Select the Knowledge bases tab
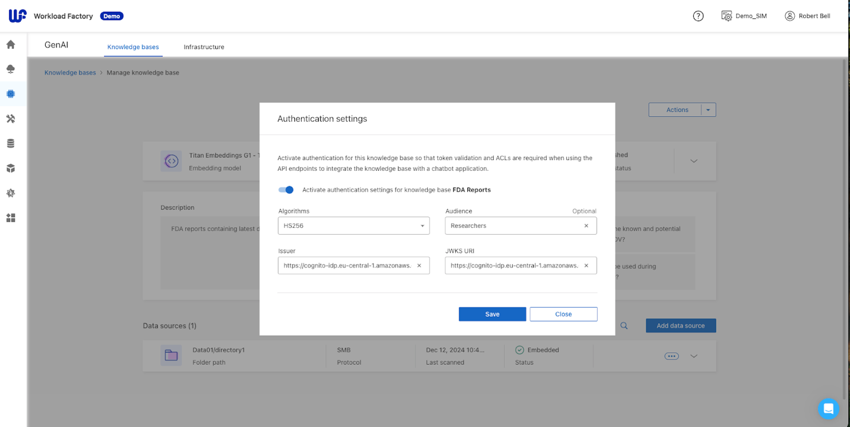This screenshot has width=850, height=427. [x=133, y=47]
